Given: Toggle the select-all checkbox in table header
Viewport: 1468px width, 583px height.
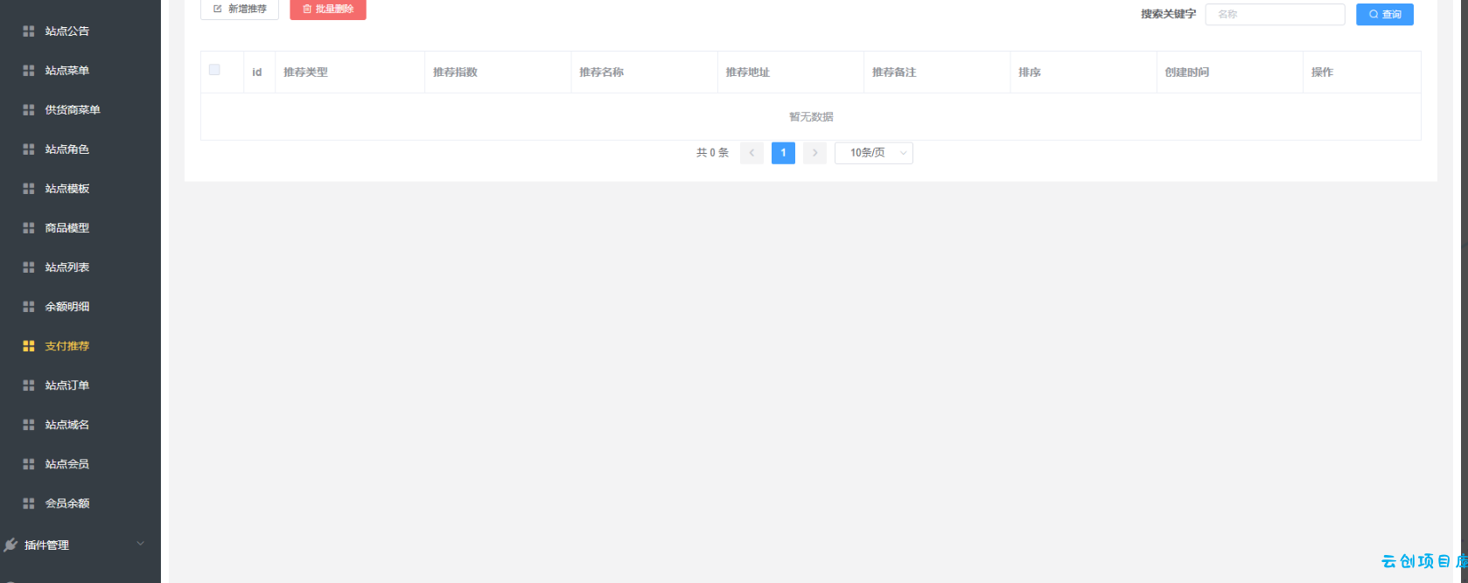Looking at the screenshot, I should pos(214,70).
